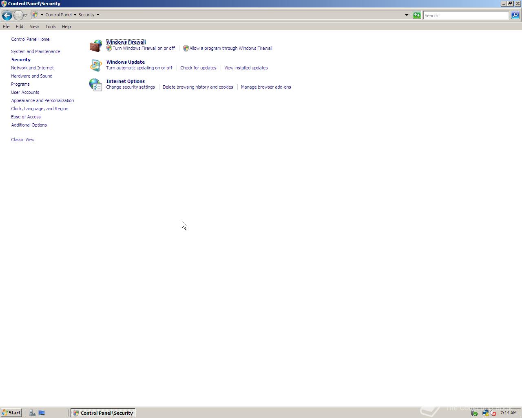Viewport: 522px width, 418px height.
Task: Open Appearance and Personalization category
Action: pos(42,100)
